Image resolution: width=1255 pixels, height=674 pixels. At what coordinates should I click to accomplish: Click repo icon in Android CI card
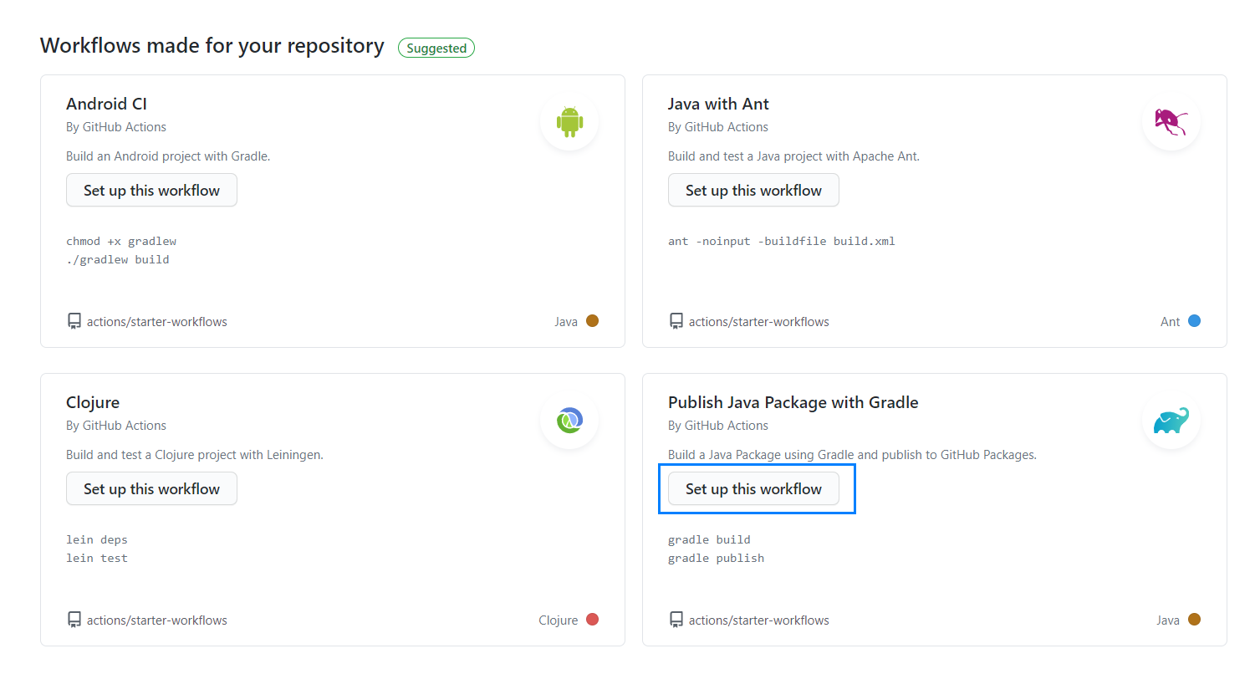point(74,321)
